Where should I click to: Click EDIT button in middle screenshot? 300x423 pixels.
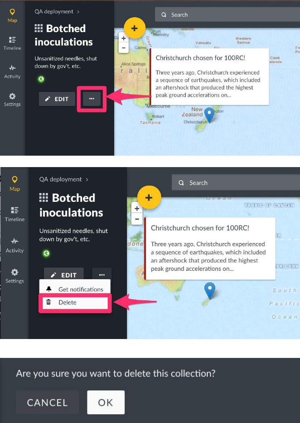click(64, 273)
